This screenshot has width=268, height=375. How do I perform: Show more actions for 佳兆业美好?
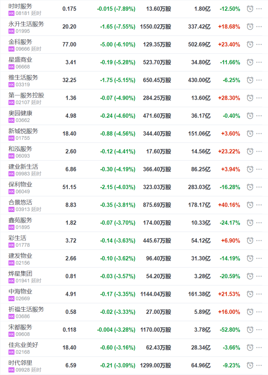(x=259, y=348)
